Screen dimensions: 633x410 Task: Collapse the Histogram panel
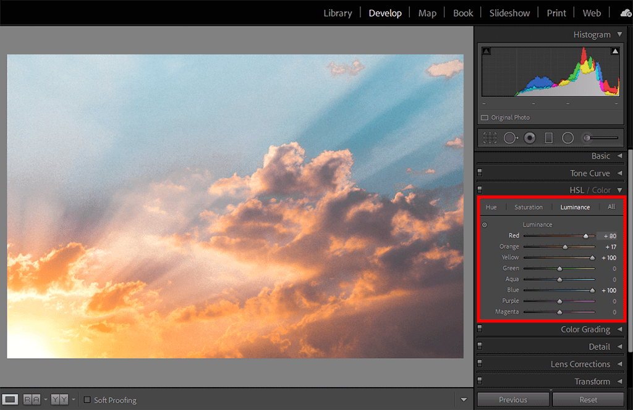point(619,35)
